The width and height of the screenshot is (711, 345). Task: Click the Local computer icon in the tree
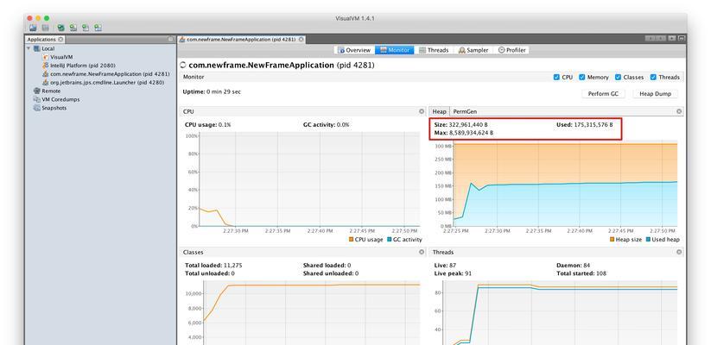[37, 48]
